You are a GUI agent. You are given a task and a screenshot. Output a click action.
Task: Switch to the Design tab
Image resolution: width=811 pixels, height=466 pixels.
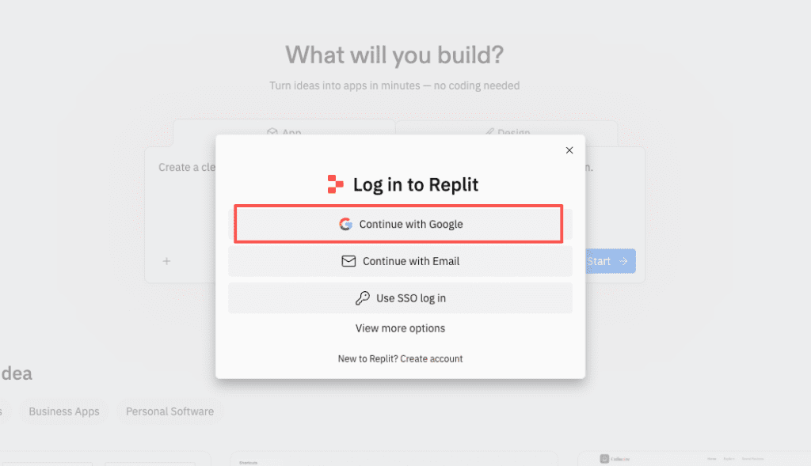507,131
